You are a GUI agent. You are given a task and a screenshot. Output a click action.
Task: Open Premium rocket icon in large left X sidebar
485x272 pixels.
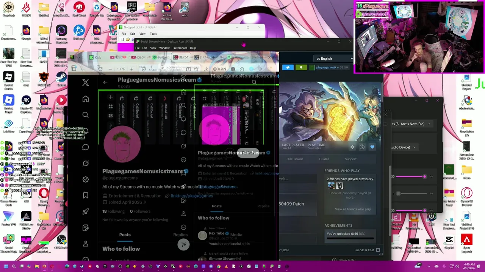[x=86, y=212]
